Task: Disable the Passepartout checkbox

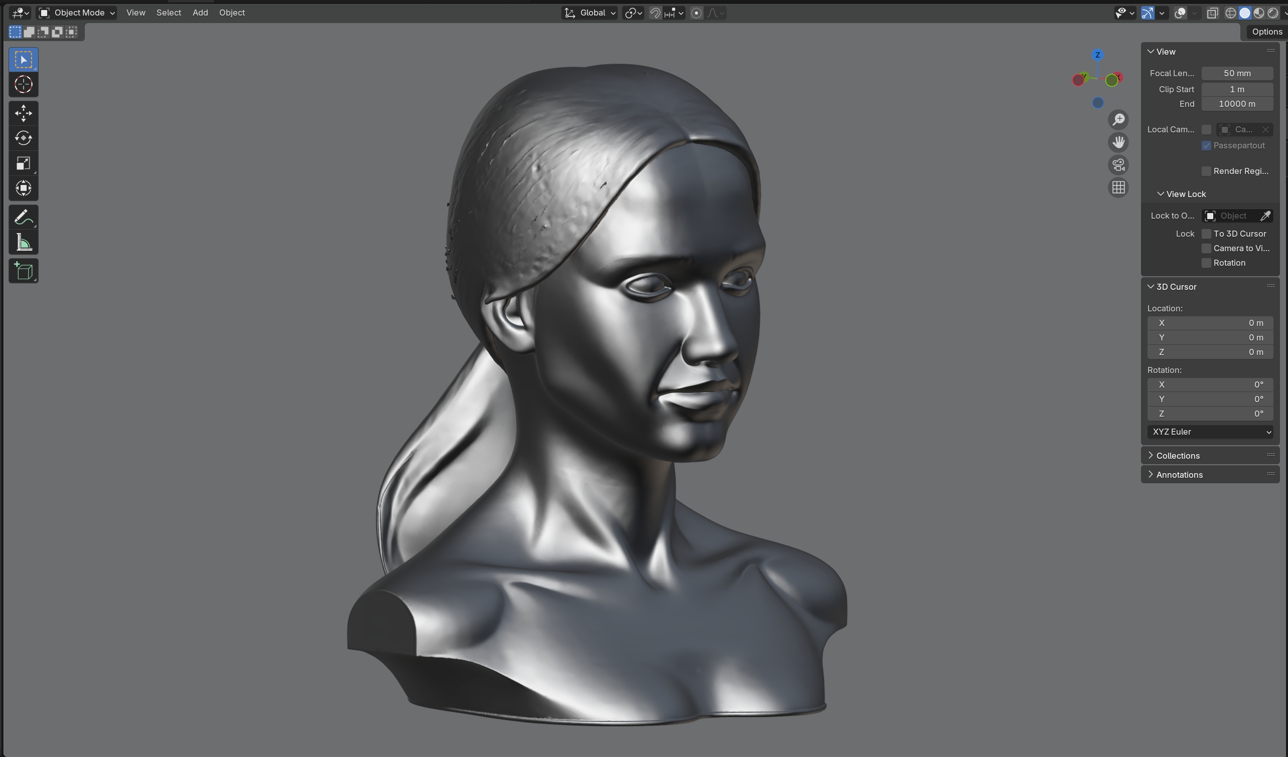Action: (1206, 145)
